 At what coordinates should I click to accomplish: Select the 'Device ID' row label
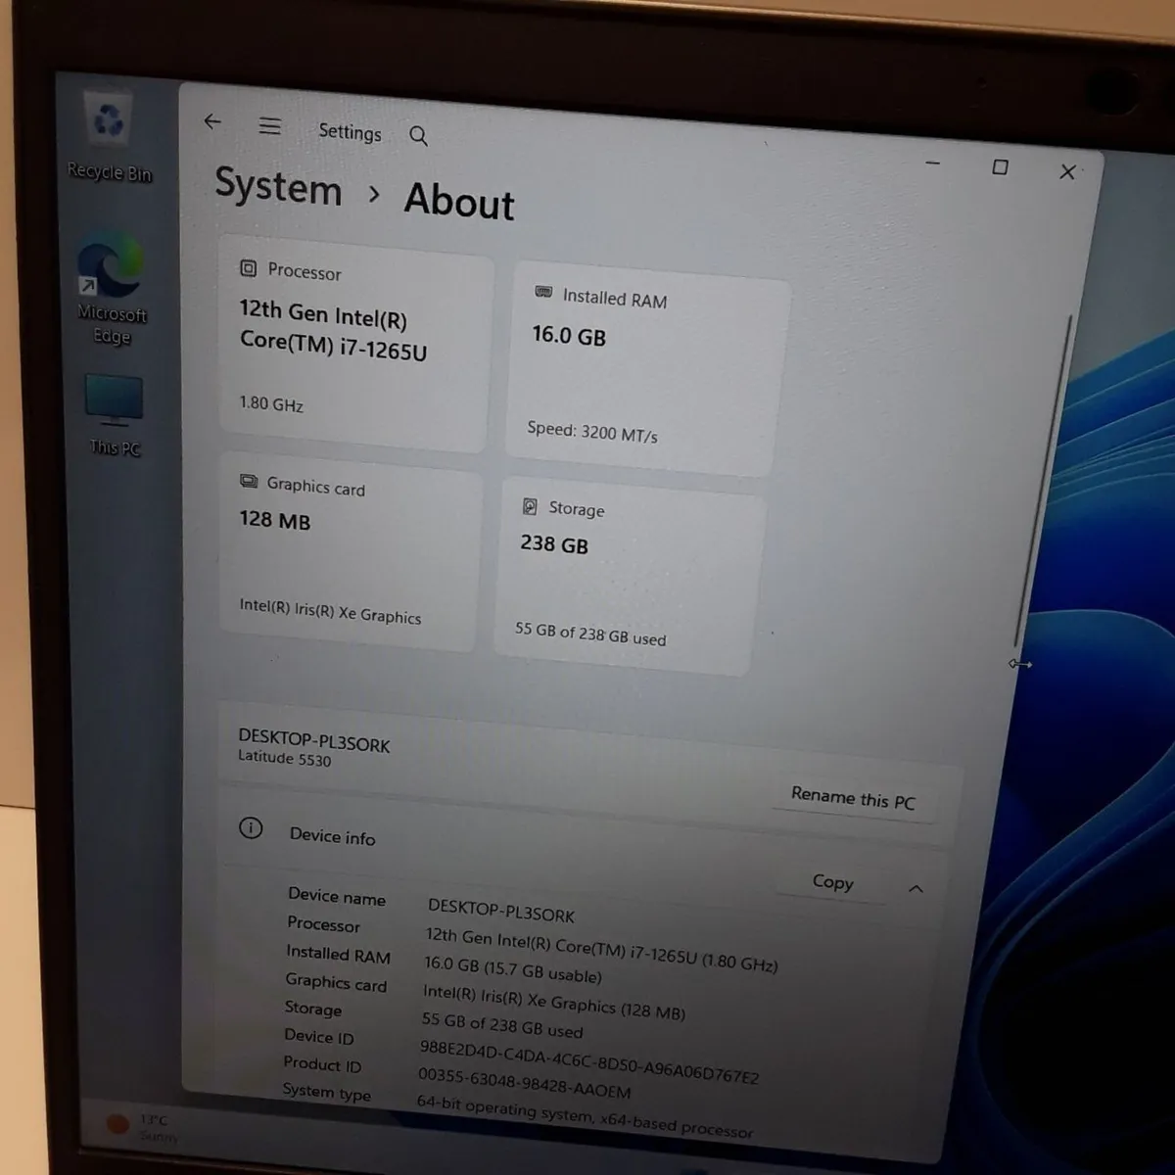(x=319, y=1036)
